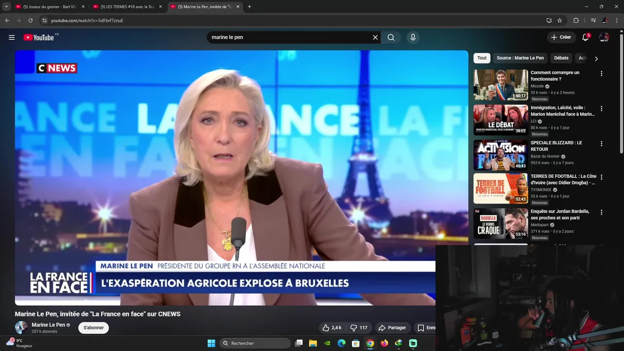Like the video with the thumbs-up
The width and height of the screenshot is (624, 351).
[x=331, y=328]
